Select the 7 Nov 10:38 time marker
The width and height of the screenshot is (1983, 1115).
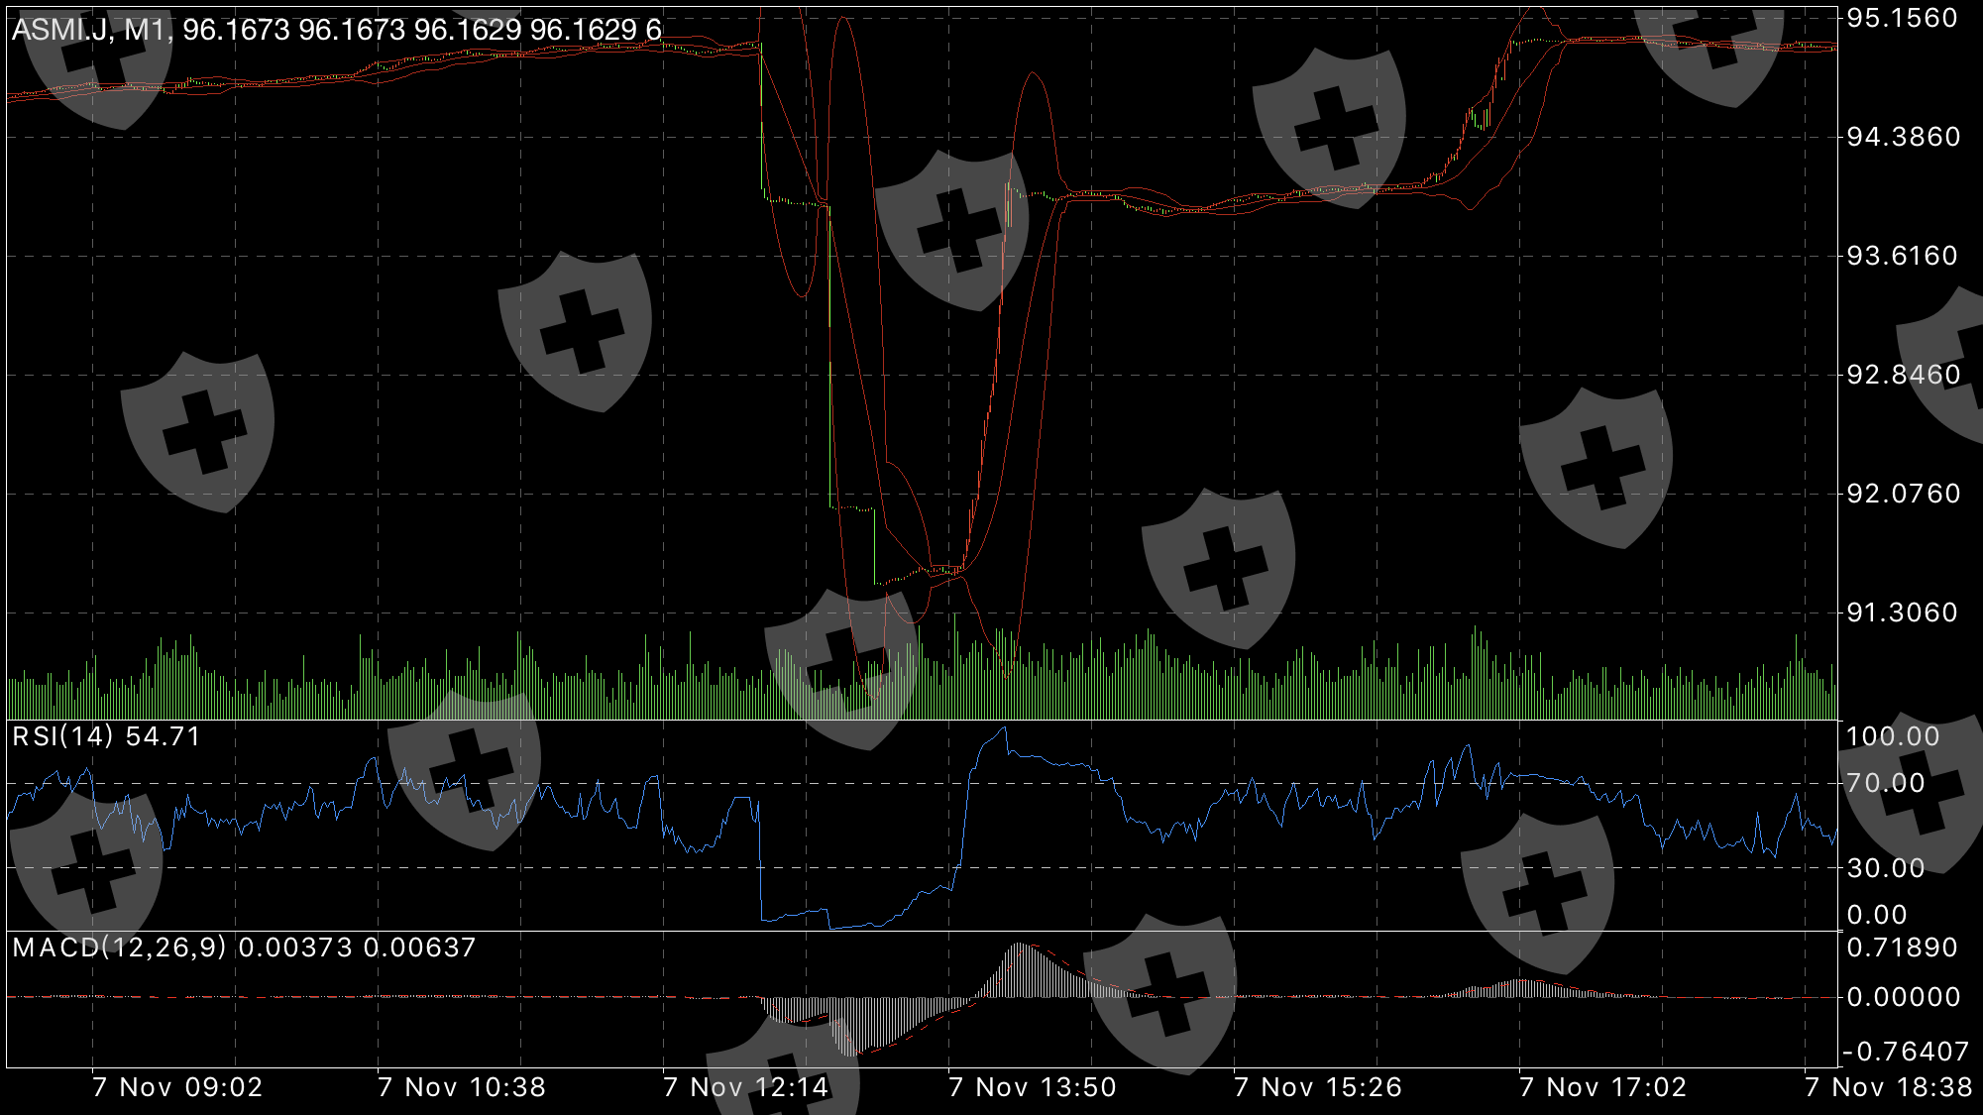click(x=462, y=1087)
